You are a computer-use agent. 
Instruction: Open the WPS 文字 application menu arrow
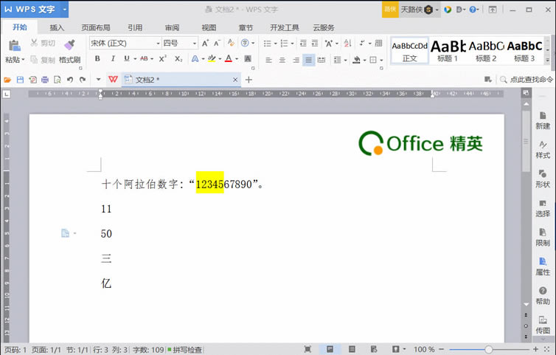[x=65, y=10]
